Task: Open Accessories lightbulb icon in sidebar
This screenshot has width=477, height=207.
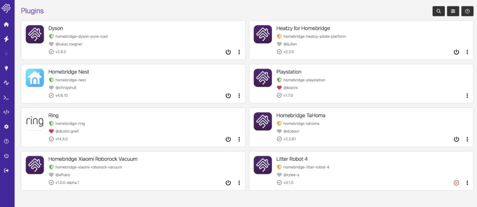Action: 6,68
